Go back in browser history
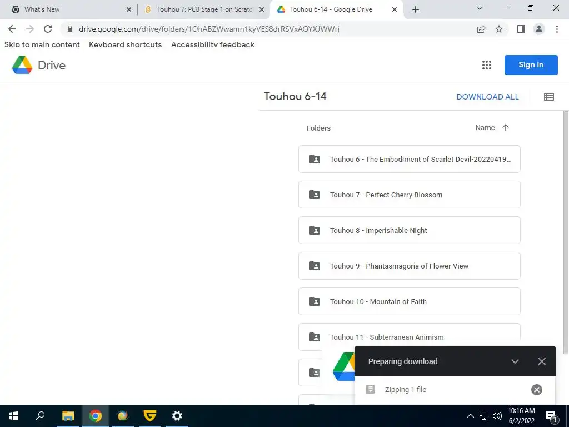 tap(12, 29)
